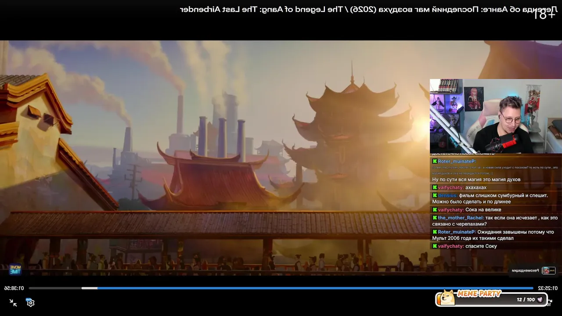Exit fullscreen with the collapse arrows icon
The height and width of the screenshot is (316, 562).
coord(13,303)
